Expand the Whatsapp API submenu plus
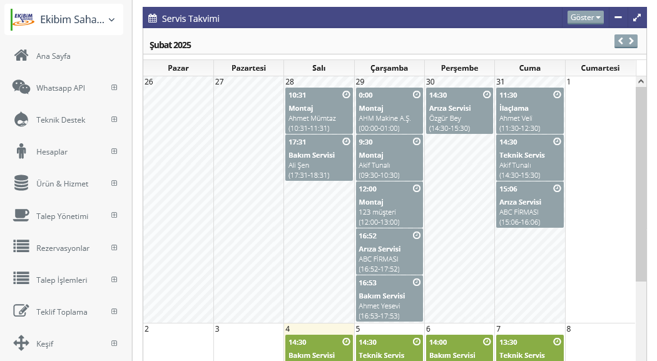Screen dimensions: 657x361 click(115, 88)
